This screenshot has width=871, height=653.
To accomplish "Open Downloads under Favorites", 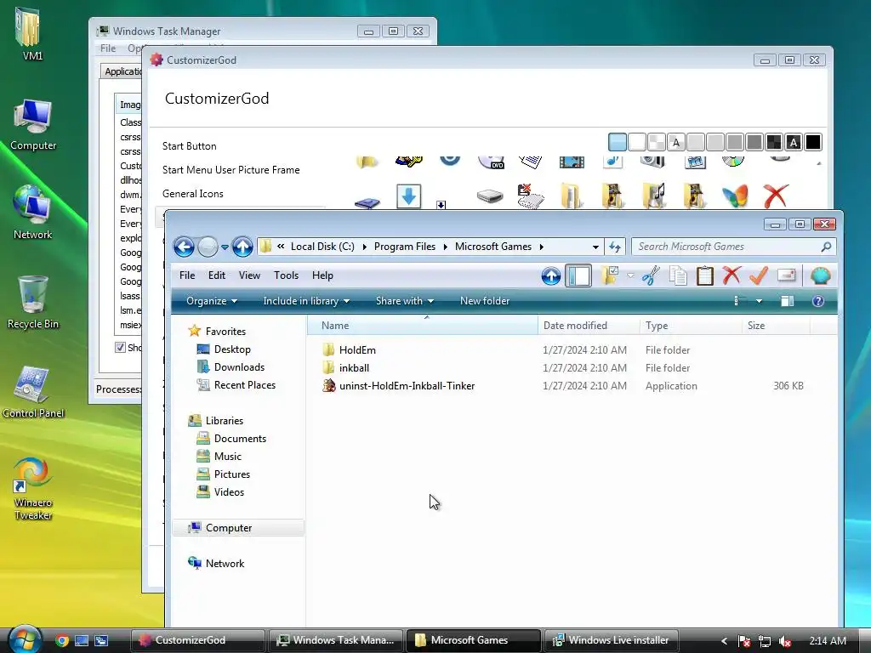I will (x=239, y=367).
